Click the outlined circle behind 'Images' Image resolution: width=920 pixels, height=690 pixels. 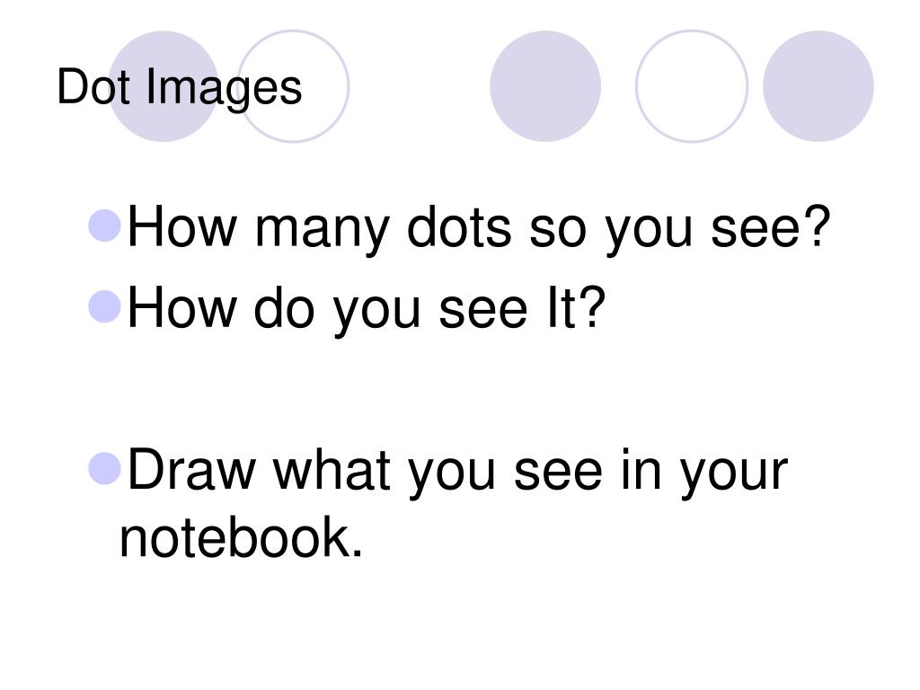[294, 86]
